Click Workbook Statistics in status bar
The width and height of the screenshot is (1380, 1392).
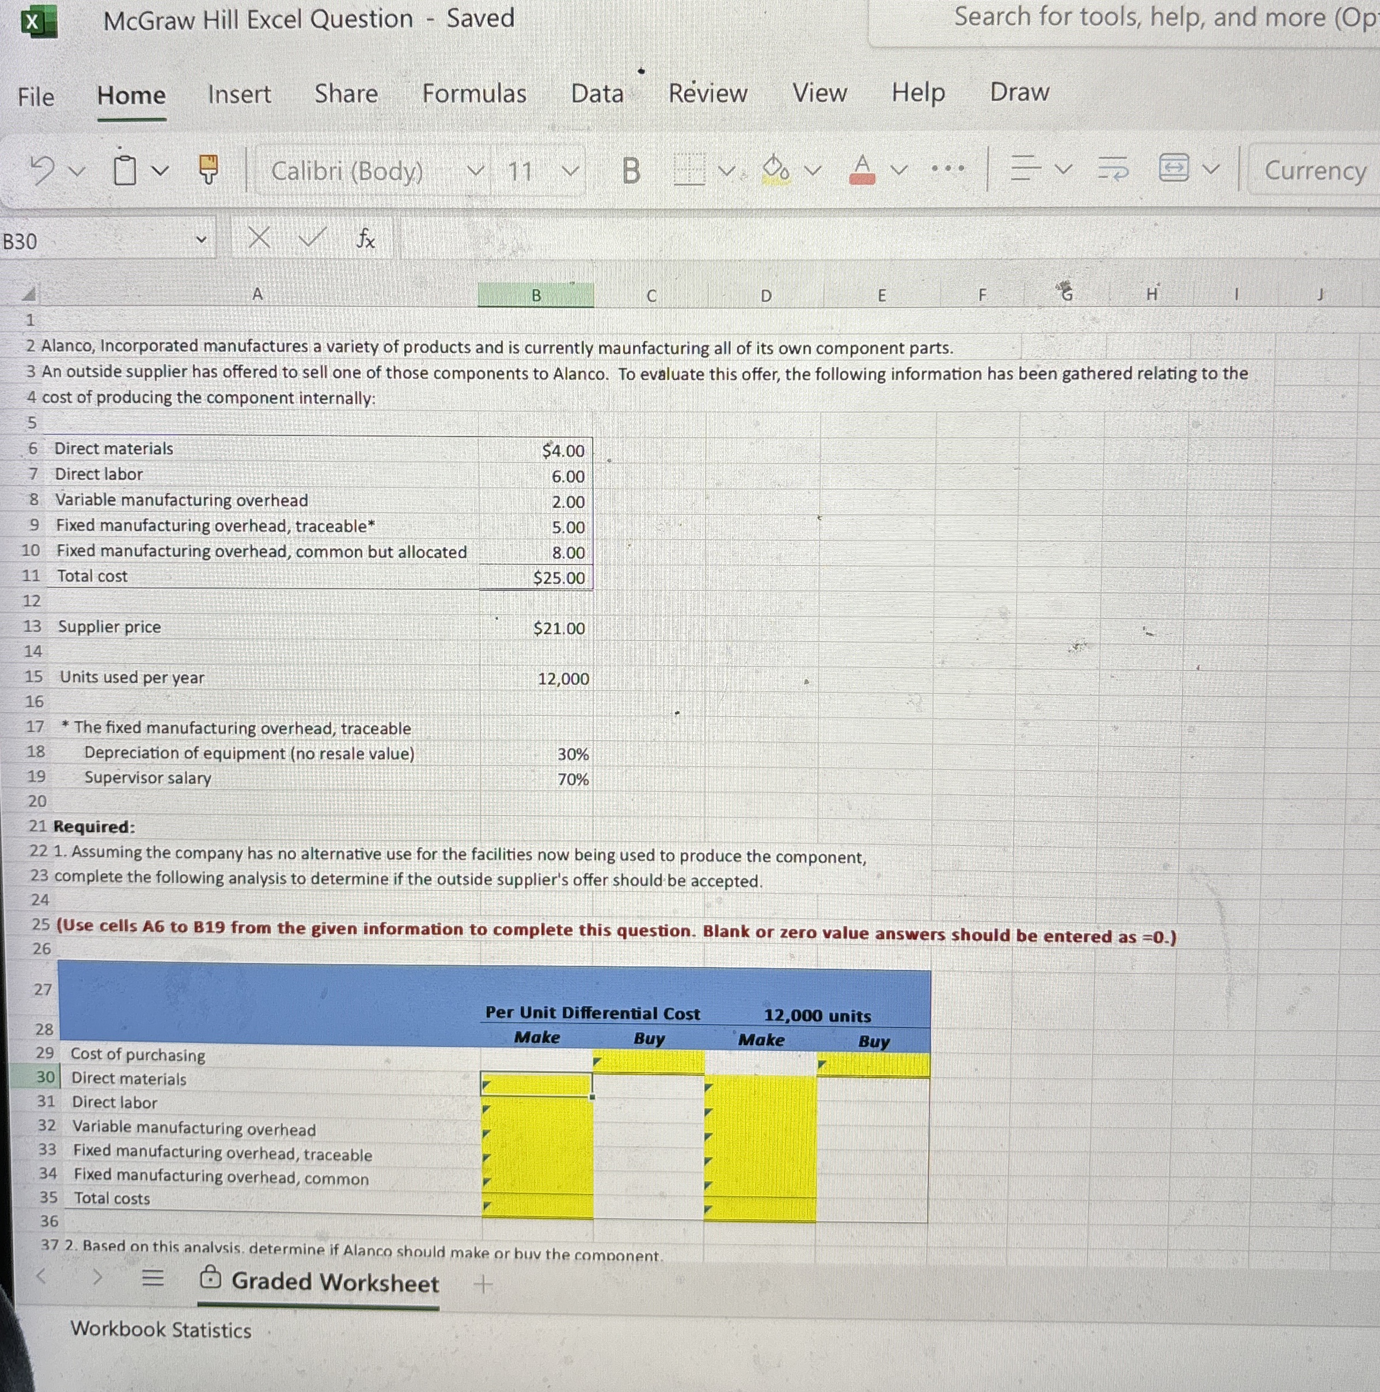click(161, 1329)
